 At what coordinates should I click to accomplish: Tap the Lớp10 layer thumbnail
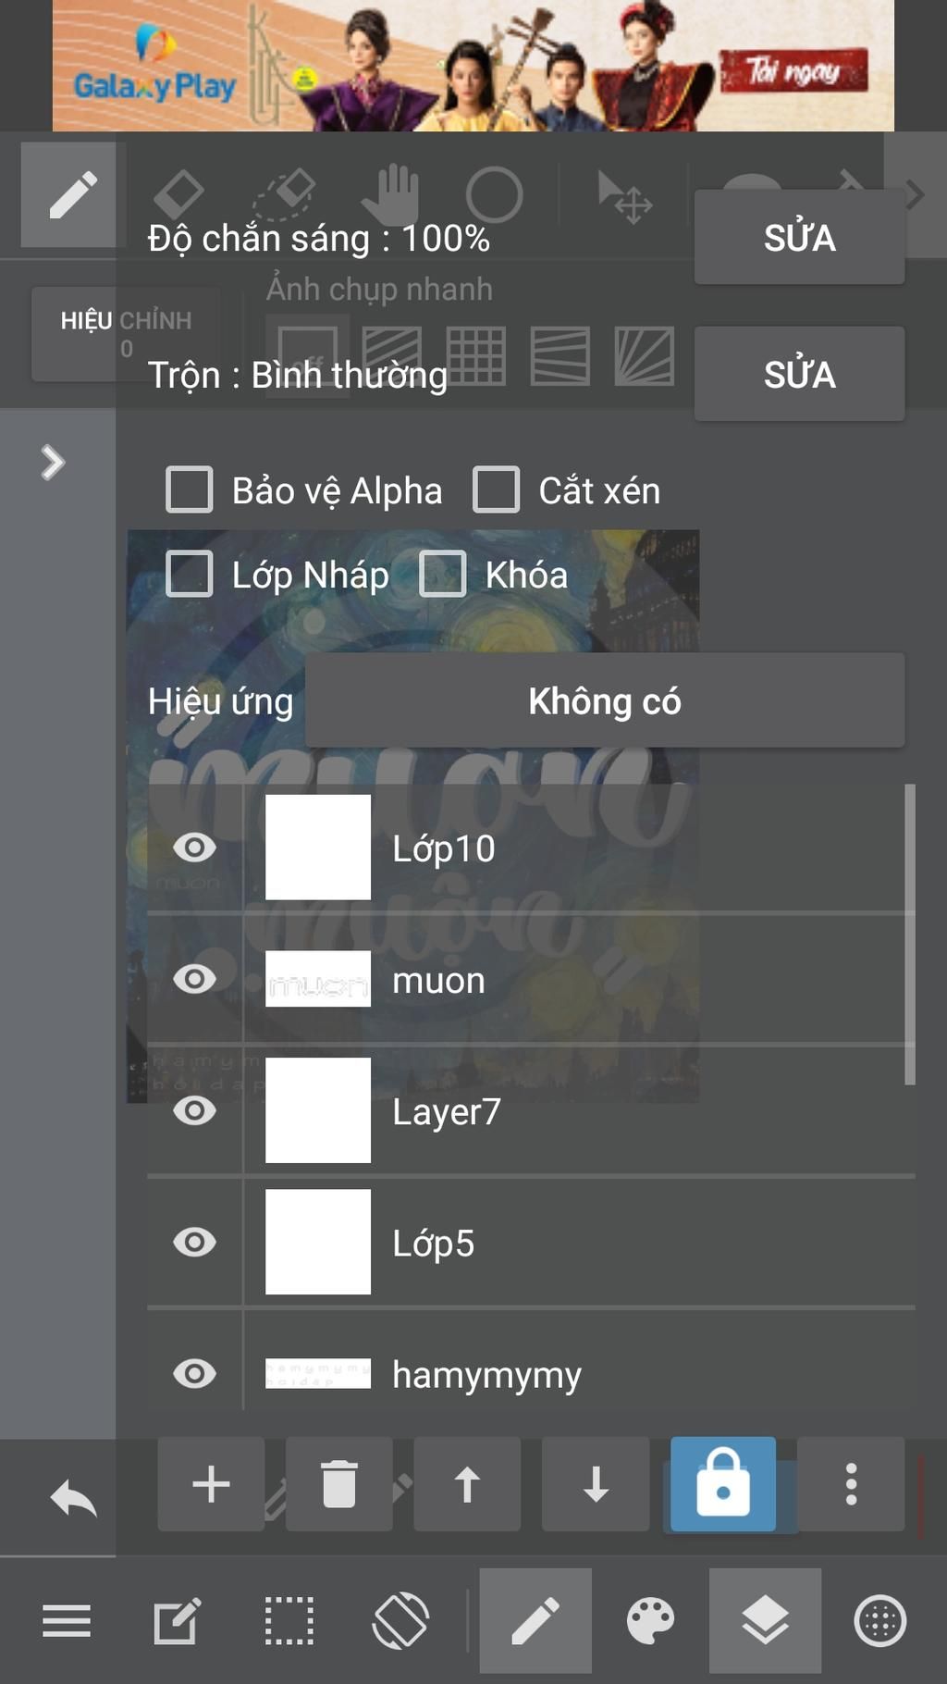tap(317, 845)
